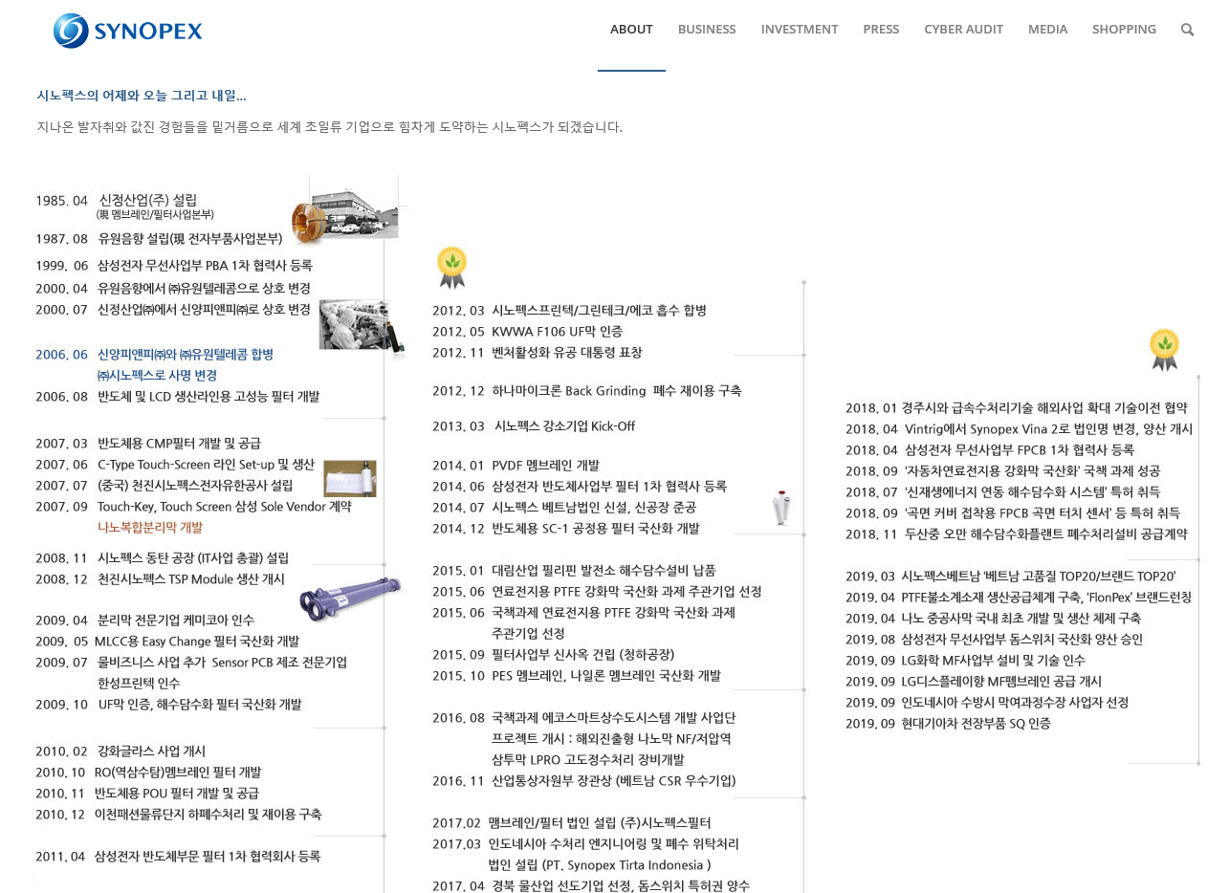This screenshot has height=893, width=1229.
Task: Open the BUSINESS menu
Action: click(x=707, y=30)
